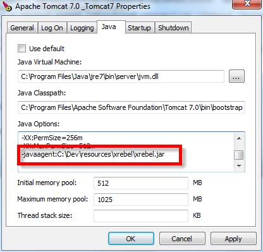The height and width of the screenshot is (252, 263).
Task: Confirm settings with OK button
Action: 131,239
